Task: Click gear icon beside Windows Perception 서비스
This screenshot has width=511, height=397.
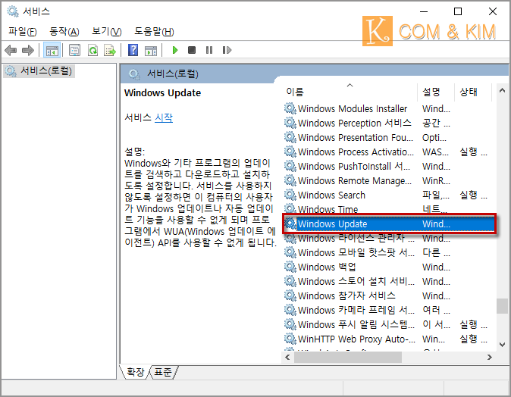Action: coord(290,123)
